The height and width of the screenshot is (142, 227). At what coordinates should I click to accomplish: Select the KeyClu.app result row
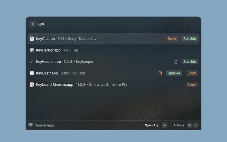click(113, 39)
